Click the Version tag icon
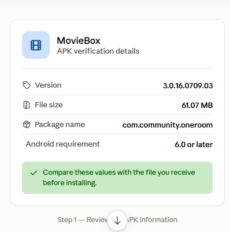Viewport: 230px width, 232px height. point(27,85)
